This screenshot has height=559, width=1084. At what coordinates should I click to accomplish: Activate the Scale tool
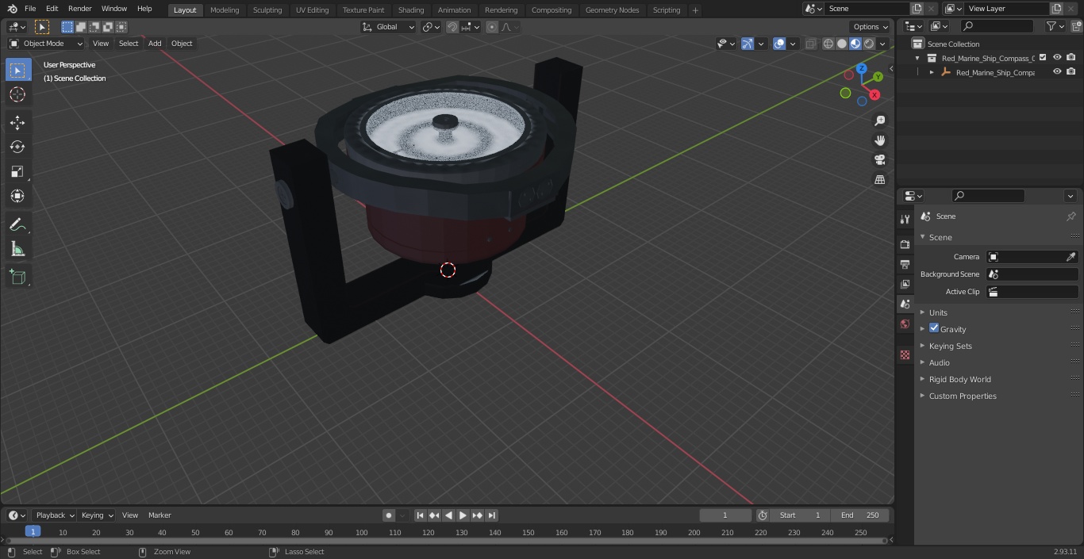pos(17,171)
